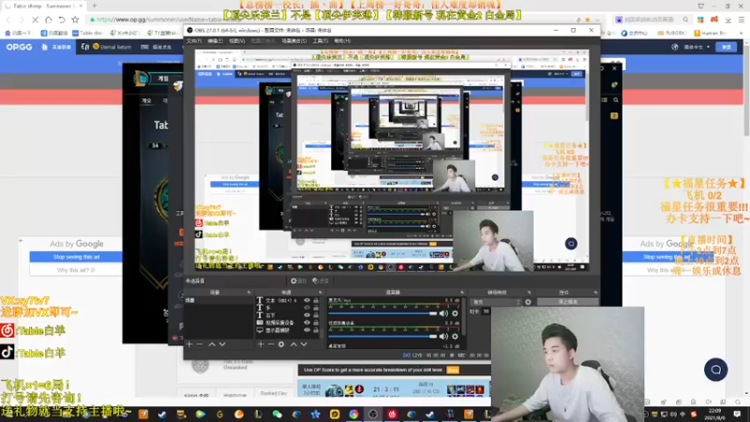Screen dimensions: 750x422
Task: Remove the selected source with the minus button
Action: pos(271,344)
